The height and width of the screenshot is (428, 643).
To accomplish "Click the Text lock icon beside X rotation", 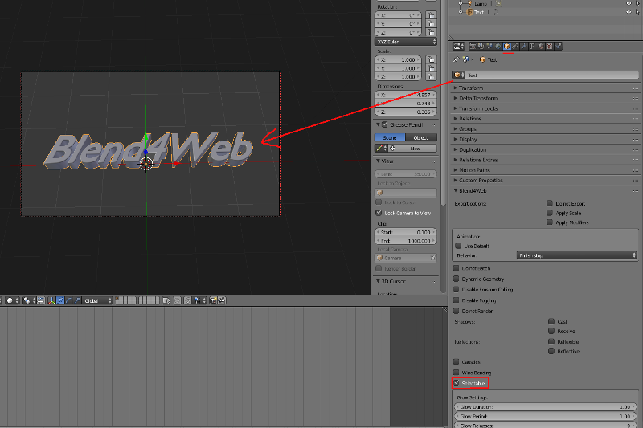I will 432,14.
